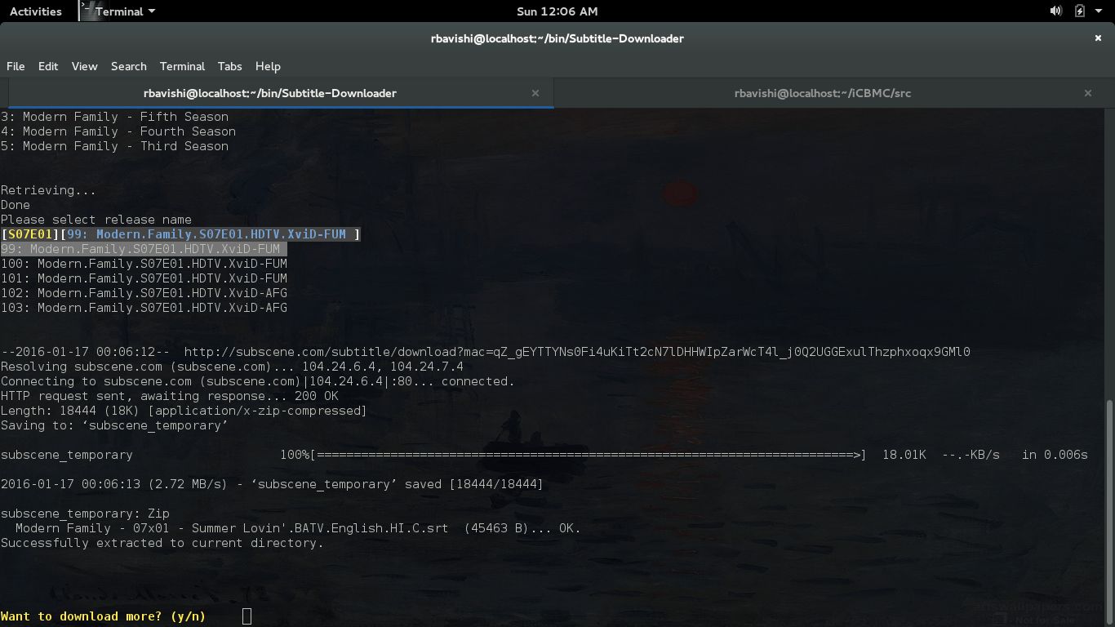Open the Help menu
1115x627 pixels.
(x=268, y=66)
